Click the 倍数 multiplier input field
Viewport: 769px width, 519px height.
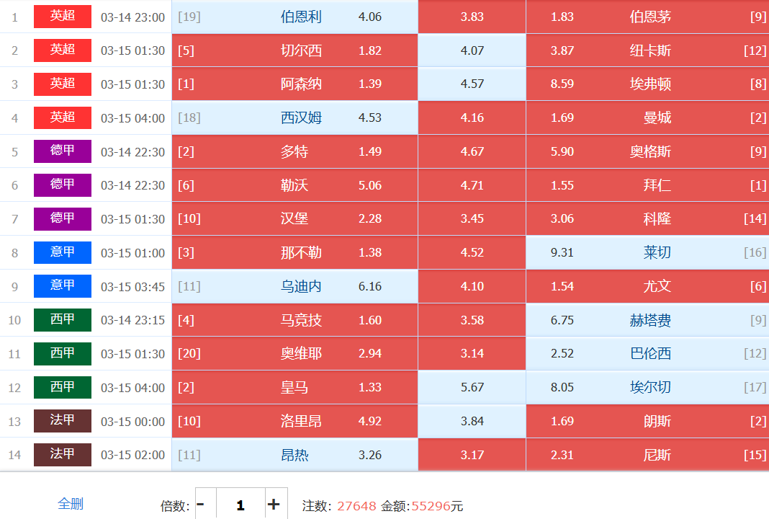240,505
